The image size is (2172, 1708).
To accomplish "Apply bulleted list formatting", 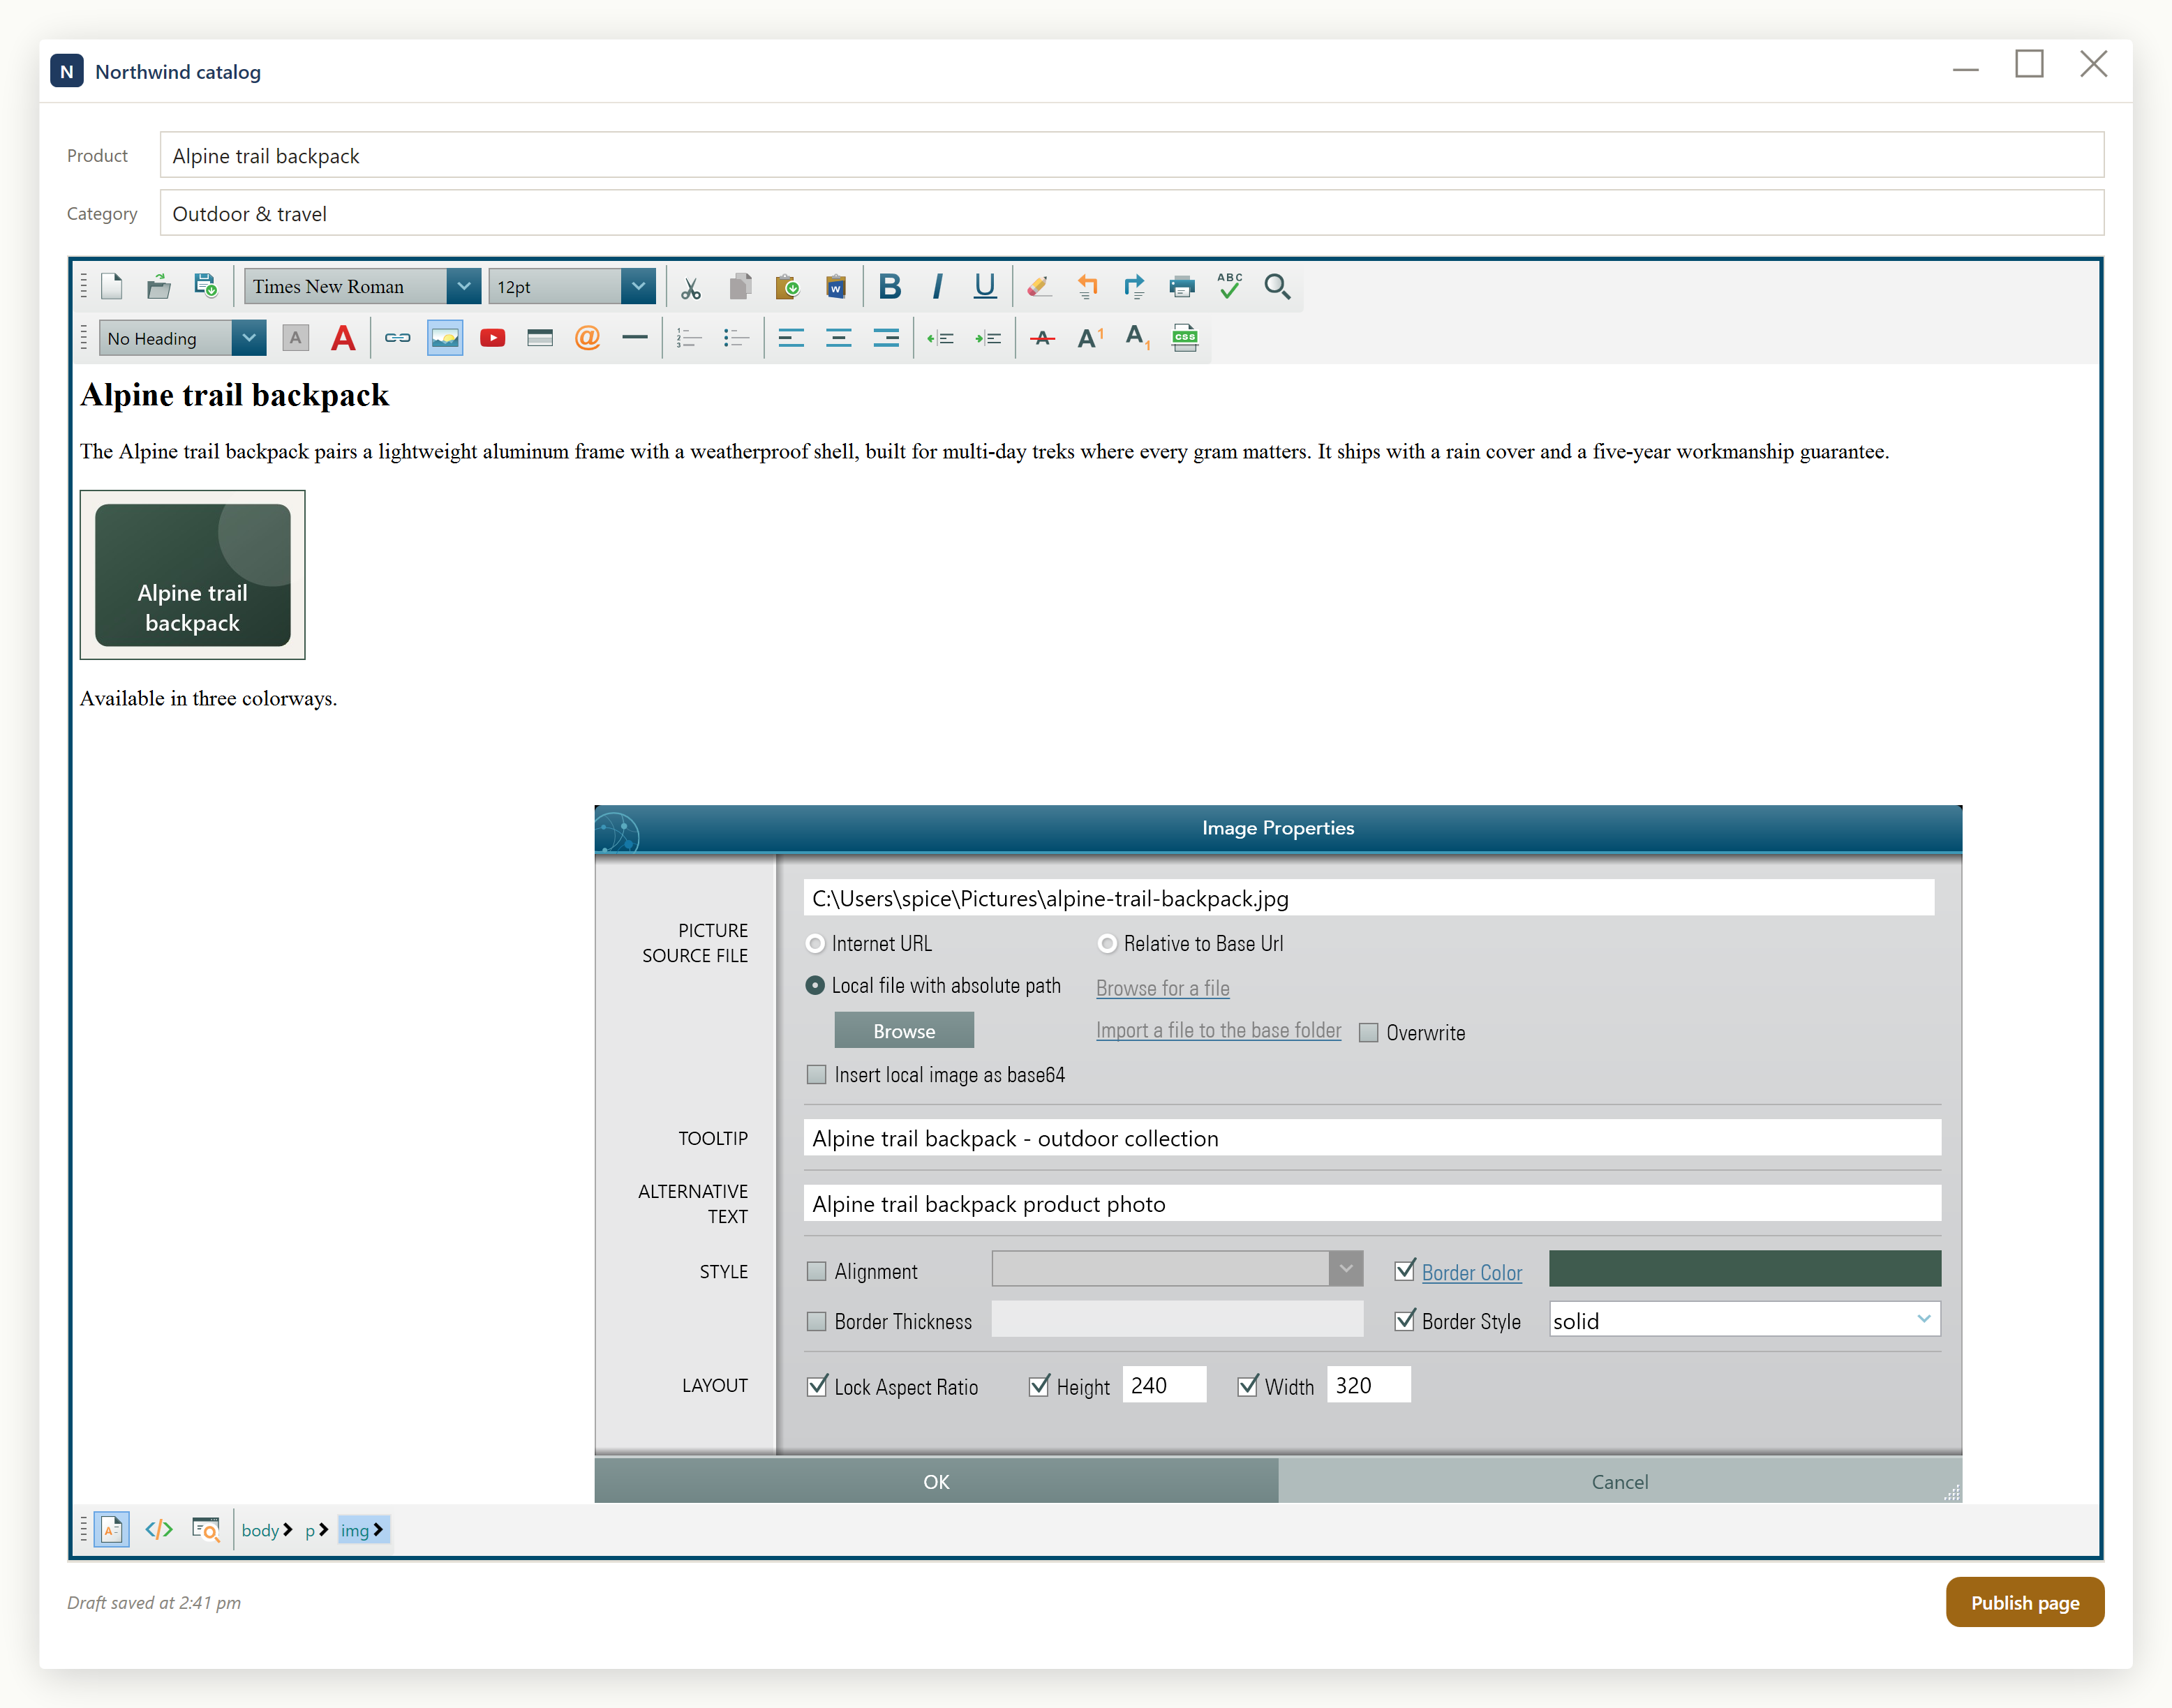I will coord(736,338).
